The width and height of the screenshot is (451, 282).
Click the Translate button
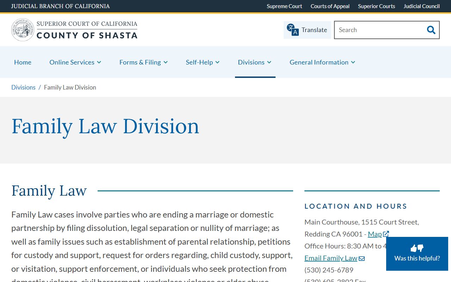pyautogui.click(x=307, y=30)
